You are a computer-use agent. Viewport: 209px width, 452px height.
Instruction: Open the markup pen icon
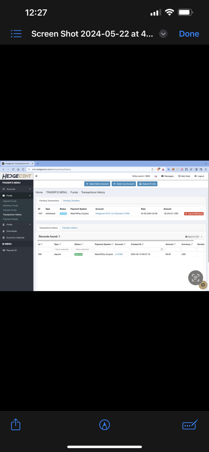104,424
